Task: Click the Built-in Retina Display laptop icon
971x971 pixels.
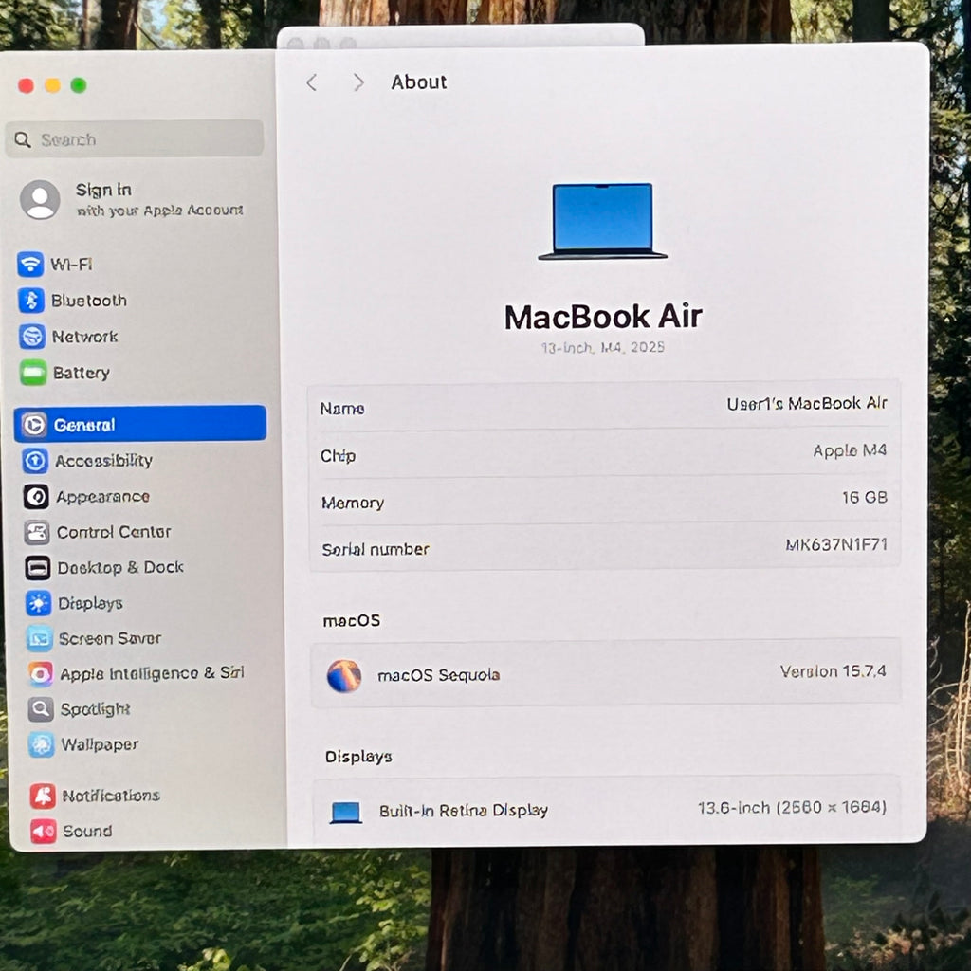Action: click(346, 813)
